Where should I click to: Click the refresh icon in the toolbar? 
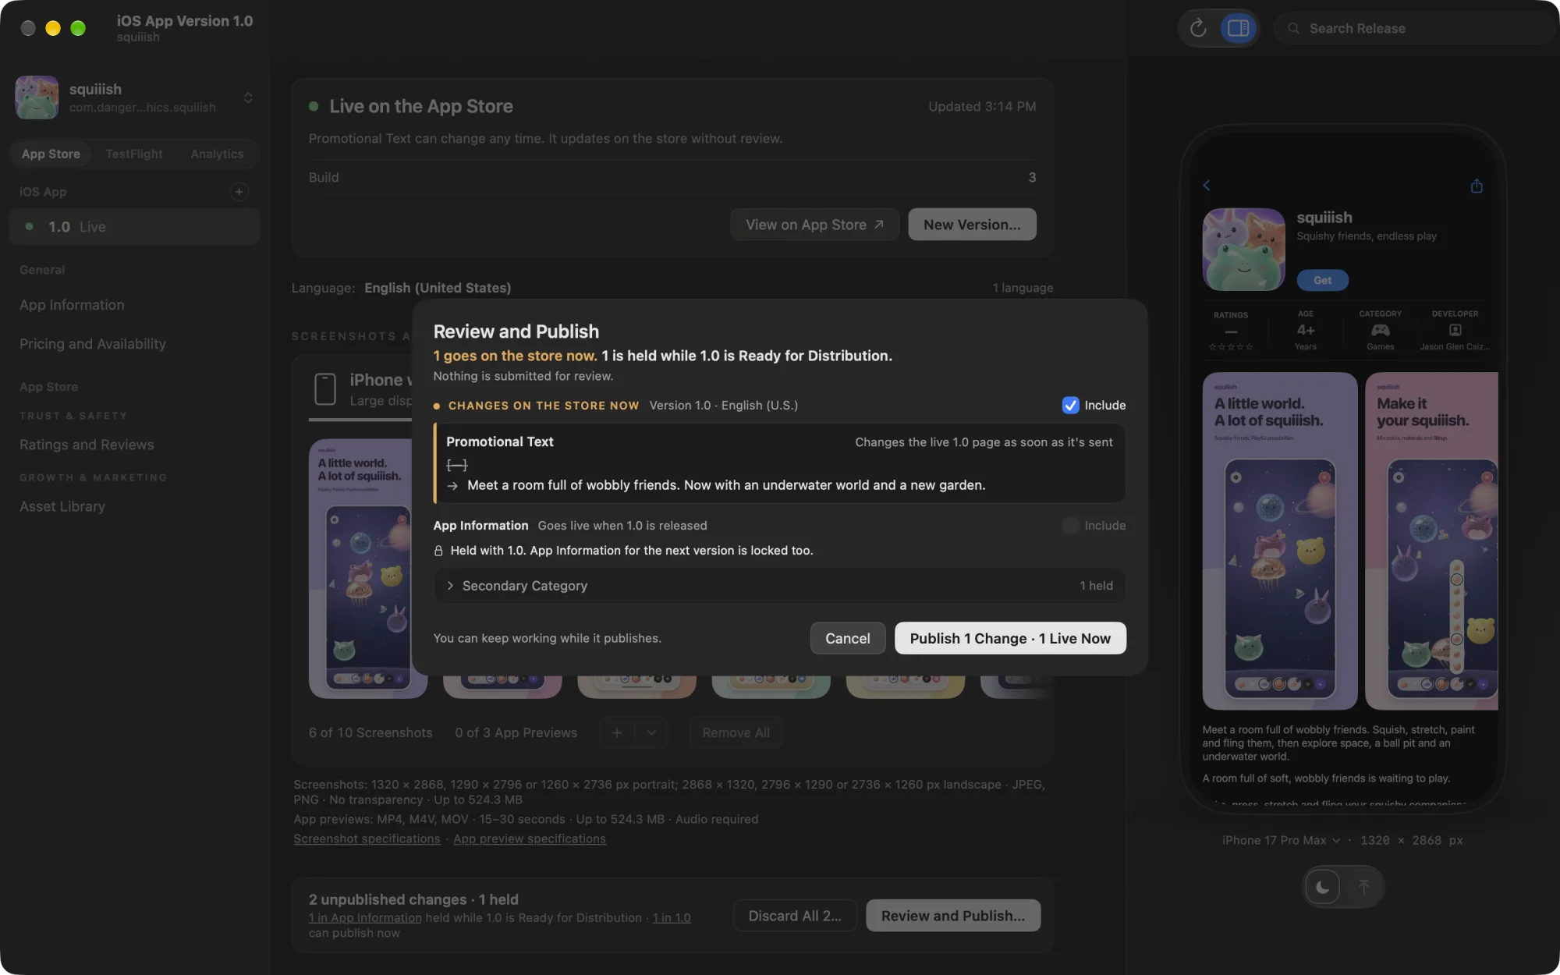click(1198, 28)
